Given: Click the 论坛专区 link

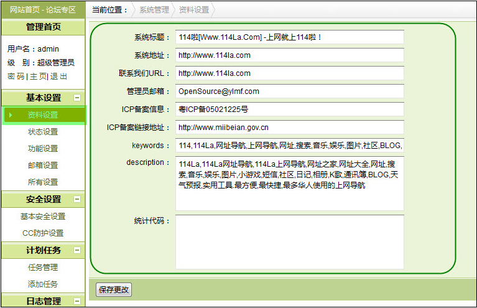Looking at the screenshot, I should pyautogui.click(x=61, y=10).
